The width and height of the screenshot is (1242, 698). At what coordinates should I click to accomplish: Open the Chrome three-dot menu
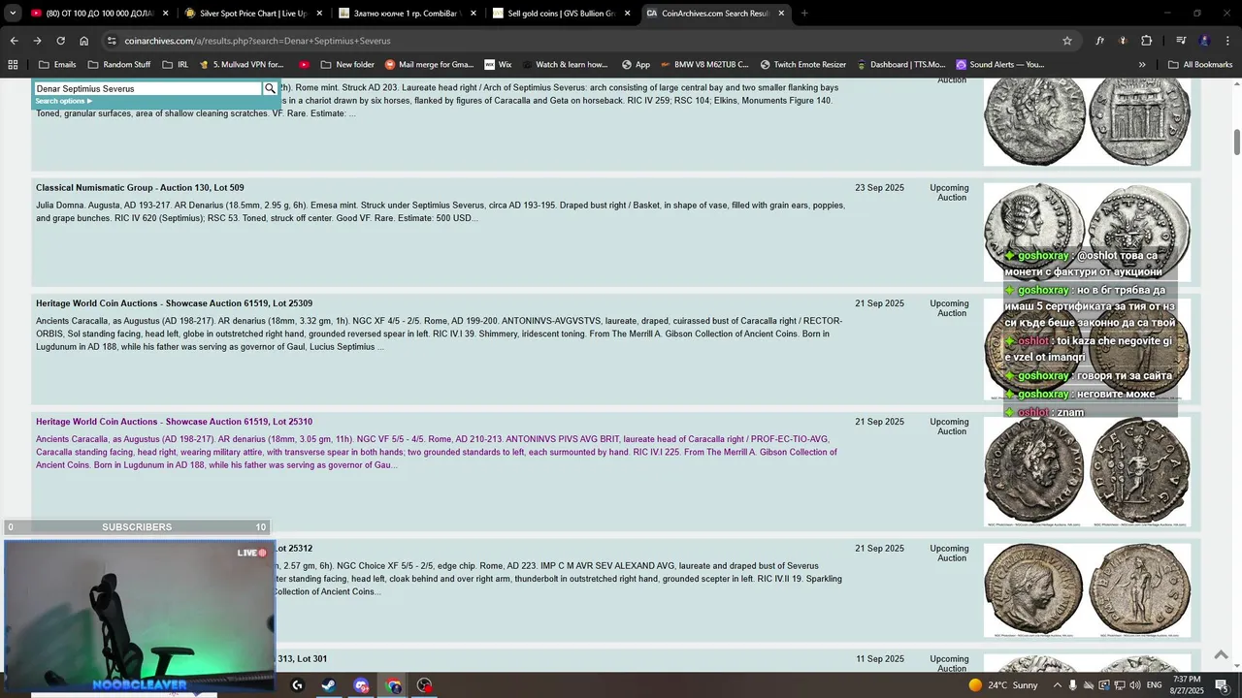click(x=1227, y=41)
